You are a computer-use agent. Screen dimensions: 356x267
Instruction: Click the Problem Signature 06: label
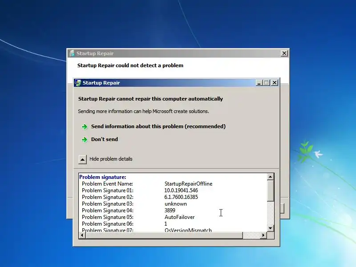tap(108, 224)
